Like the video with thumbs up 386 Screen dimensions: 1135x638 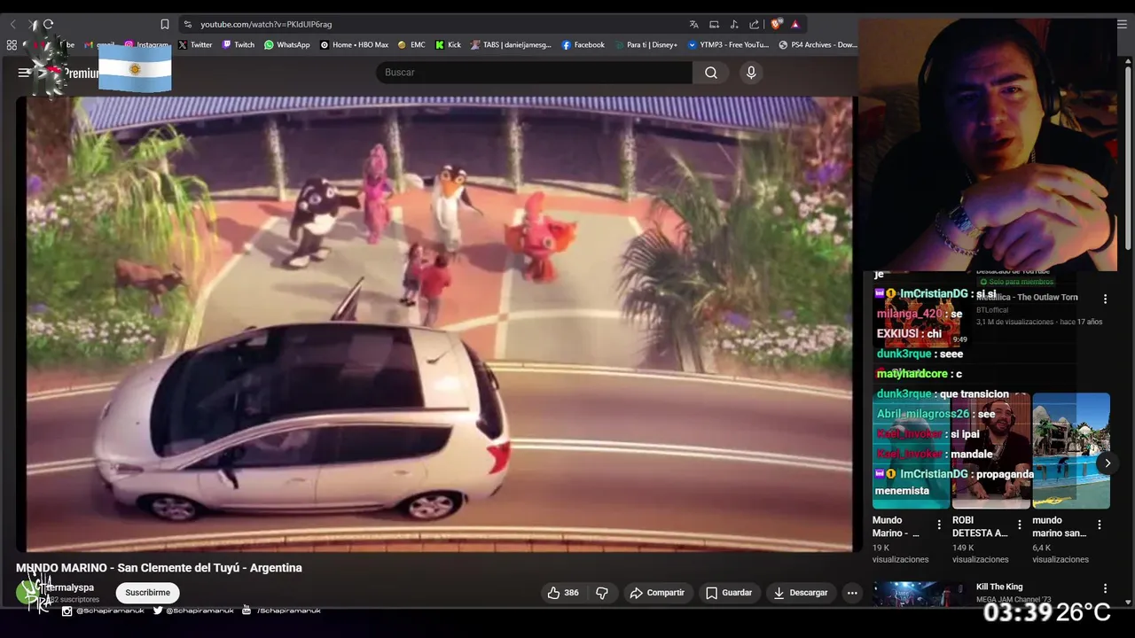(563, 593)
